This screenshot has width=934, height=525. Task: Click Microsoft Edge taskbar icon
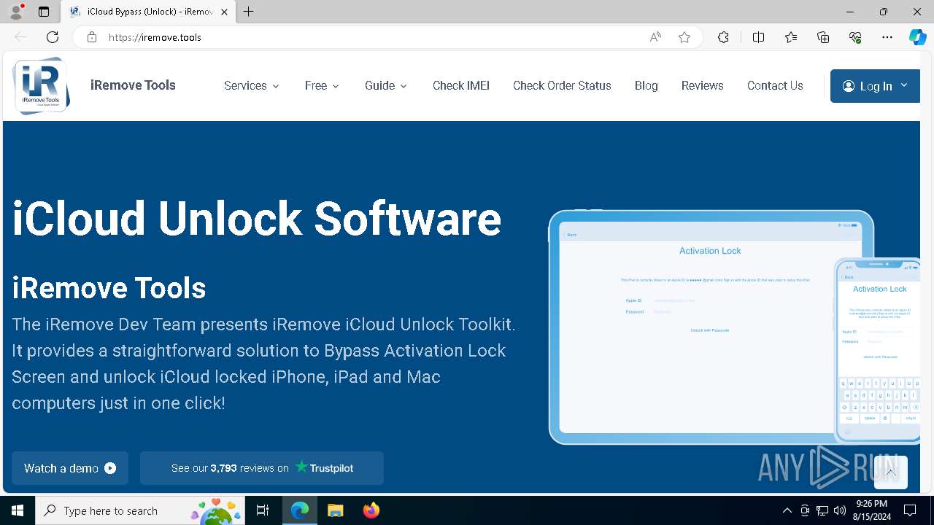click(x=300, y=510)
